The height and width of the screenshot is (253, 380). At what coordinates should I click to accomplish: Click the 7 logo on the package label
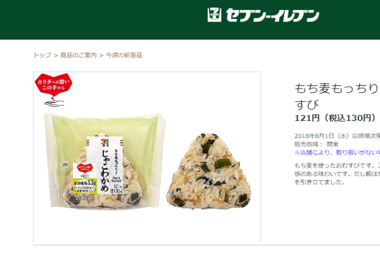(105, 142)
